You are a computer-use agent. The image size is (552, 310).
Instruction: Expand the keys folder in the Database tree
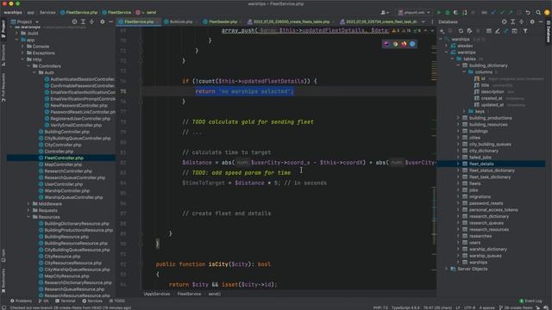[464, 111]
